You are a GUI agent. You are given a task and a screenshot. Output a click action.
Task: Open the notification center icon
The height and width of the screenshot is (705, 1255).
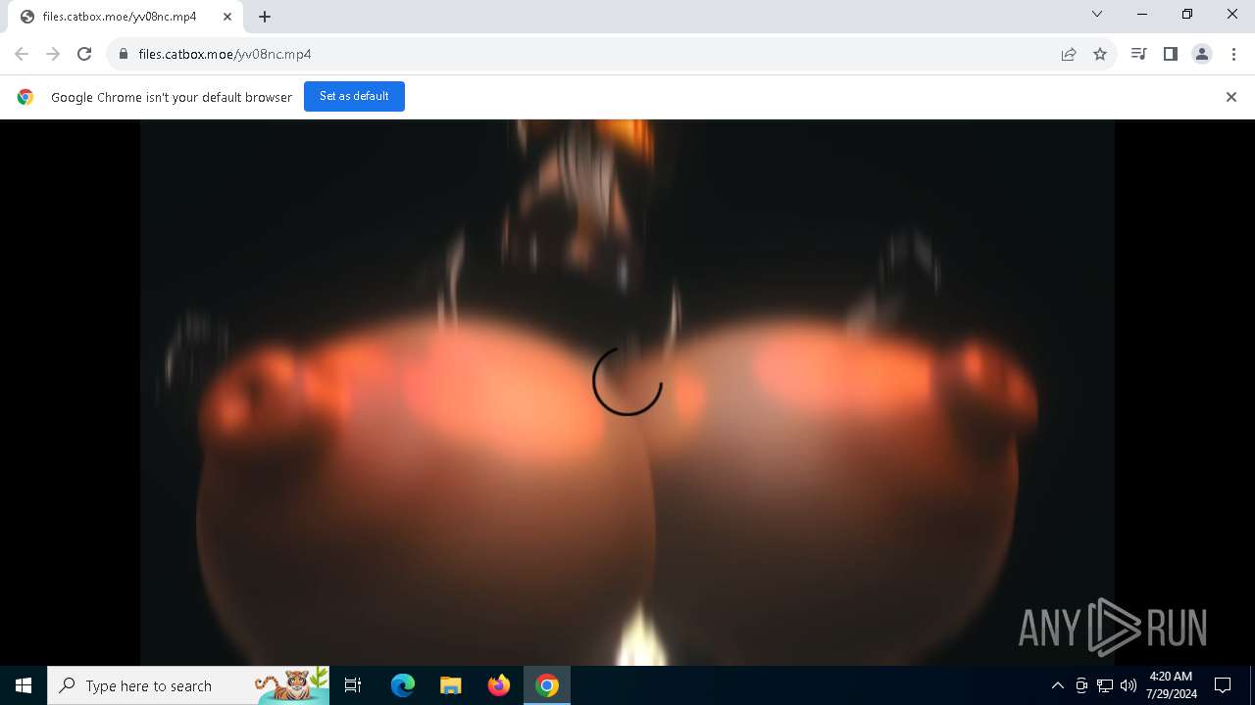[x=1223, y=685]
